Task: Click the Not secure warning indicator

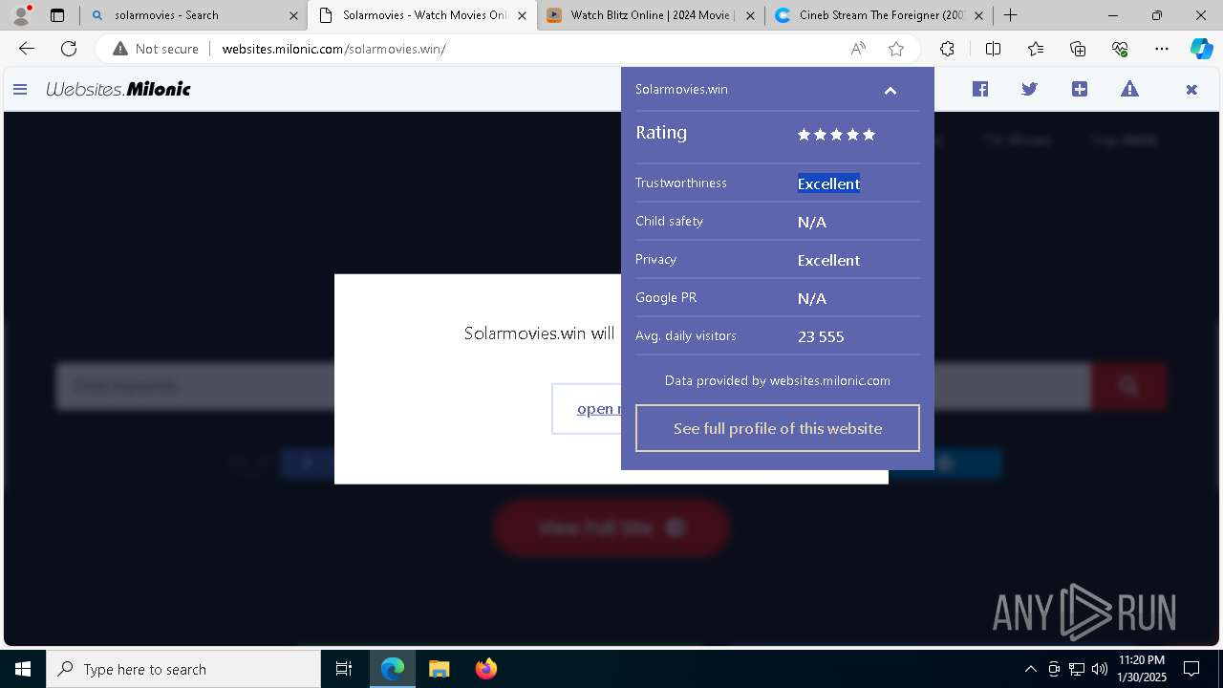Action: pos(156,49)
